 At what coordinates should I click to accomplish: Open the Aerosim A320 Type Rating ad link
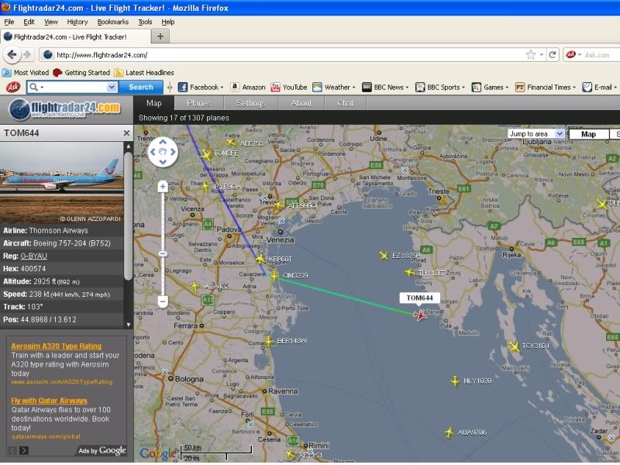[56, 346]
